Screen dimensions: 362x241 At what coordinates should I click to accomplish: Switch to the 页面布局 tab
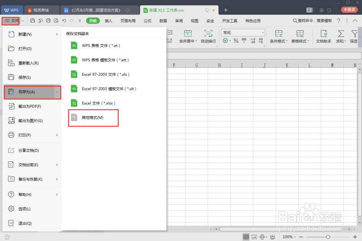(128, 21)
